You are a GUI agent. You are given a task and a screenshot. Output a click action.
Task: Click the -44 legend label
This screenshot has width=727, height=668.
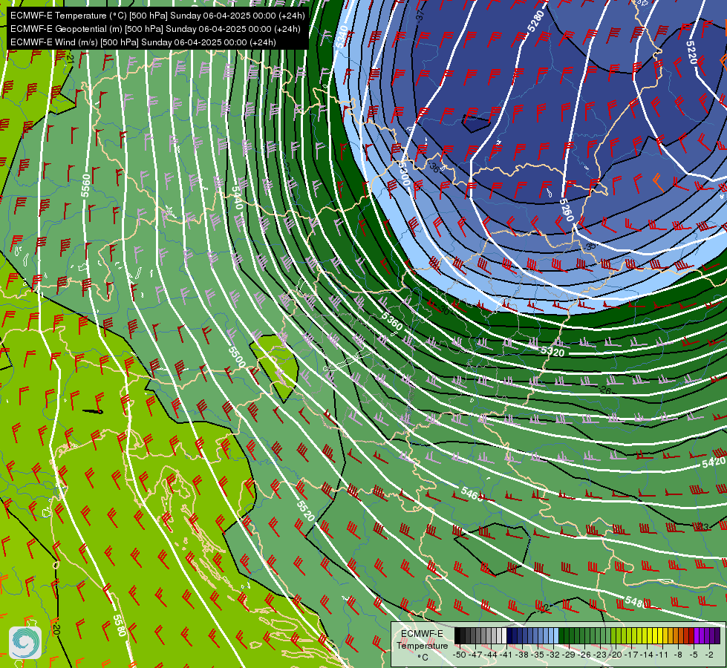click(x=491, y=655)
